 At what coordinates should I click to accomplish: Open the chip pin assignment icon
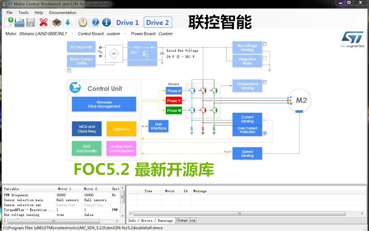(x=57, y=22)
